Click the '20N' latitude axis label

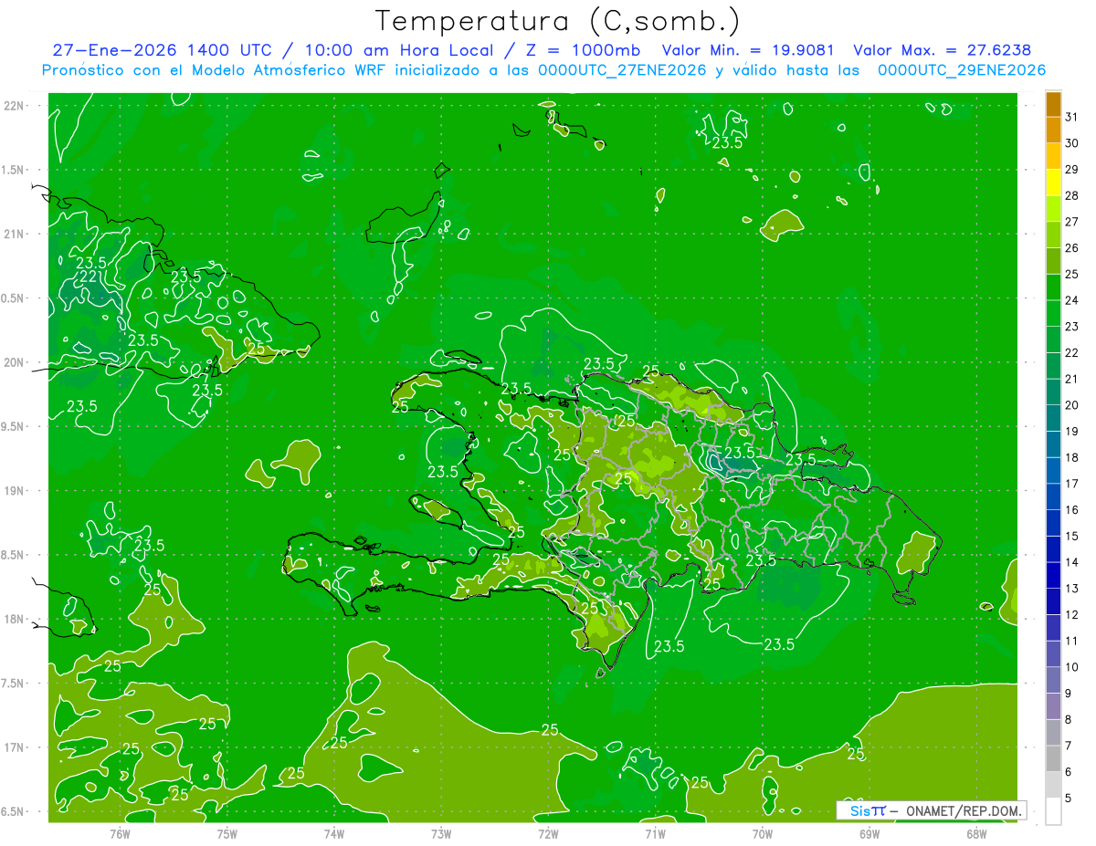pyautogui.click(x=16, y=362)
